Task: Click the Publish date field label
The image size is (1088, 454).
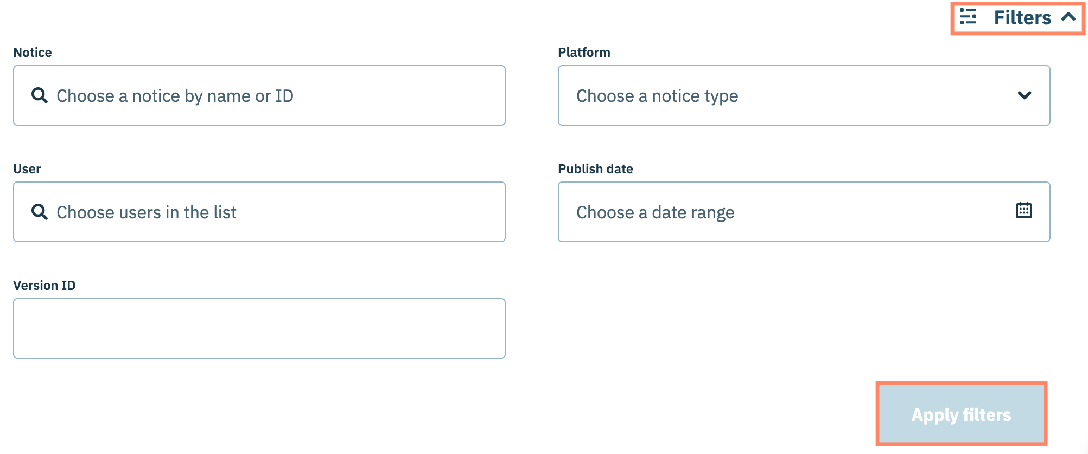Action: coord(595,169)
